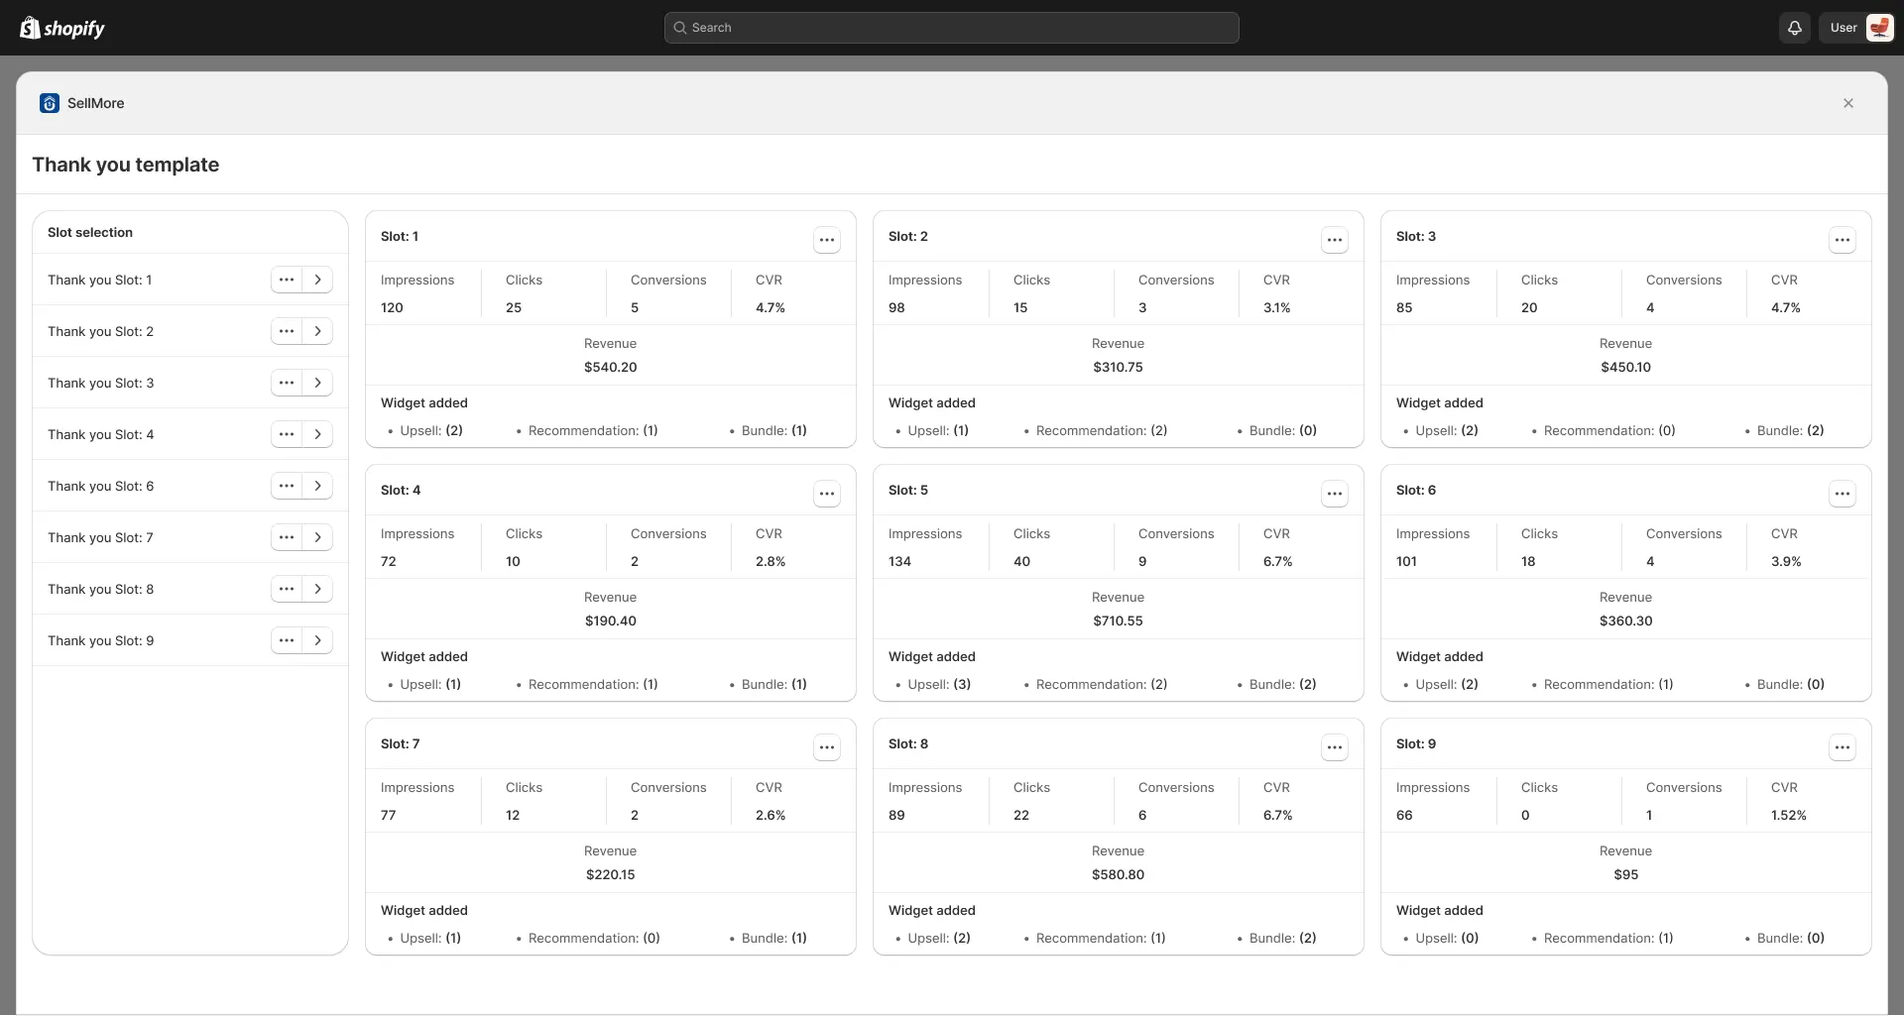Select the Thank you Slot: 7 row label
Viewport: 1904px width, 1016px height.
tap(100, 537)
